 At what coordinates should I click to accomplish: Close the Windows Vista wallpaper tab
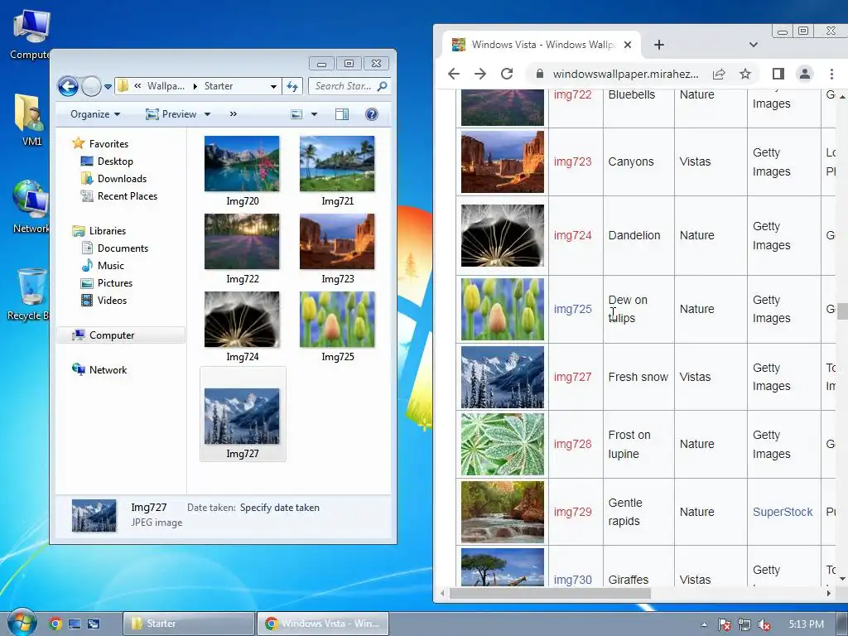point(628,45)
